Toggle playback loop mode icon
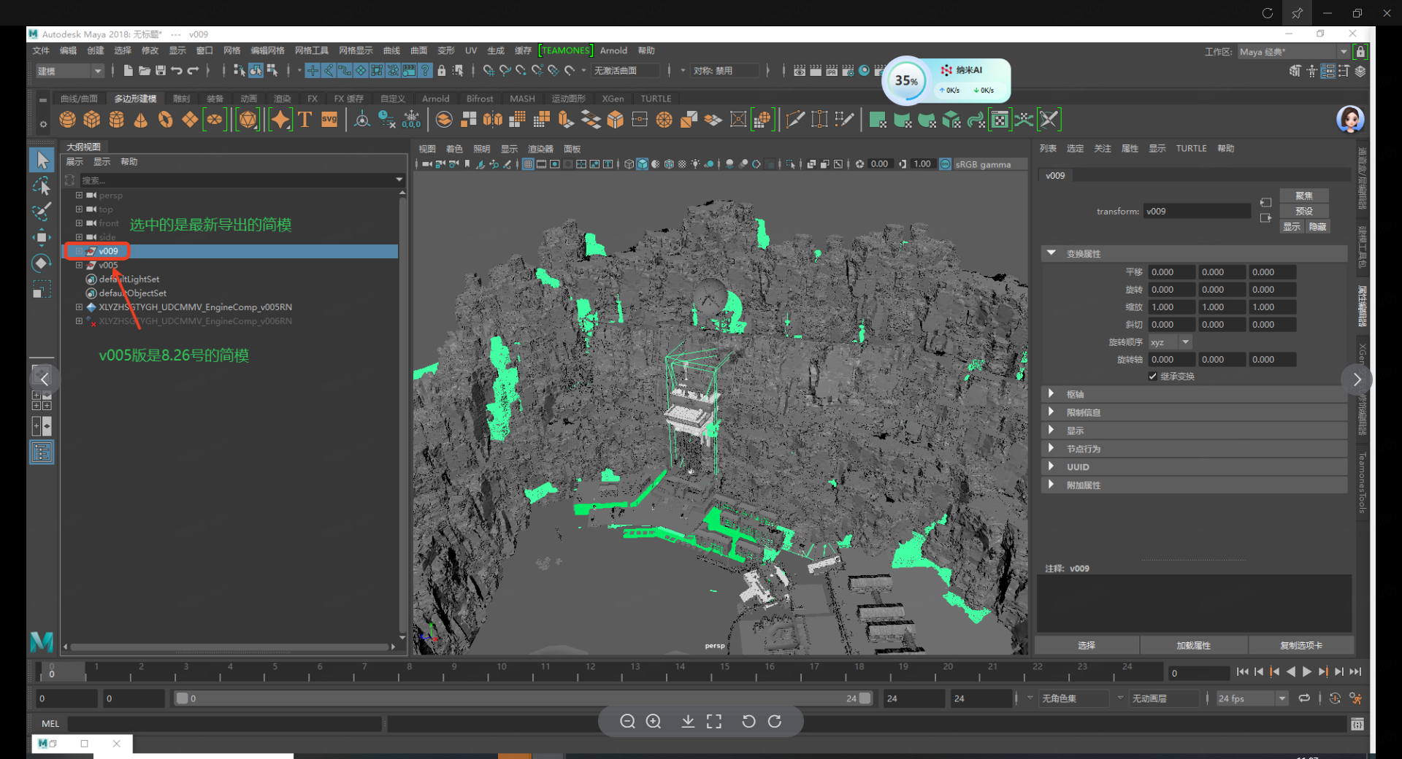This screenshot has height=759, width=1402. click(x=1304, y=698)
